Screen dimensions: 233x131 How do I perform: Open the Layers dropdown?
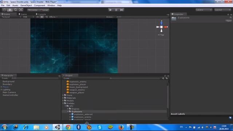point(204,10)
